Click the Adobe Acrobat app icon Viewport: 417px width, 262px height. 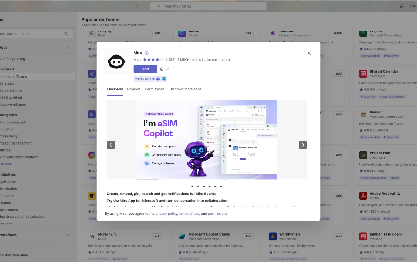click(363, 196)
